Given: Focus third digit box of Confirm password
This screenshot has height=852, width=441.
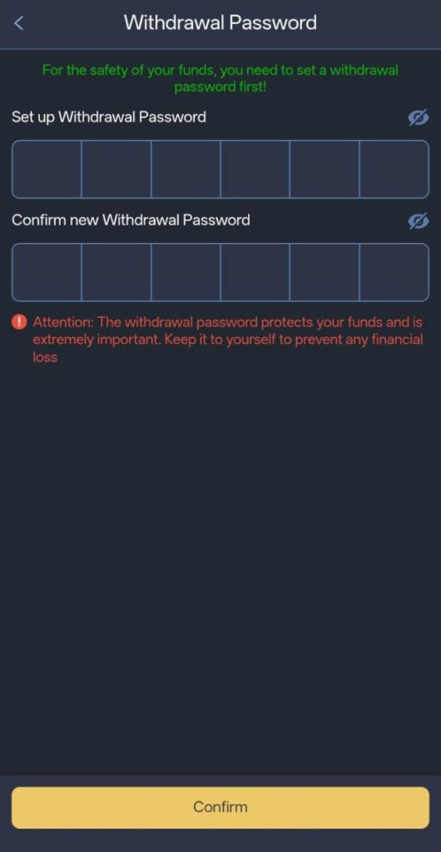Looking at the screenshot, I should [186, 272].
